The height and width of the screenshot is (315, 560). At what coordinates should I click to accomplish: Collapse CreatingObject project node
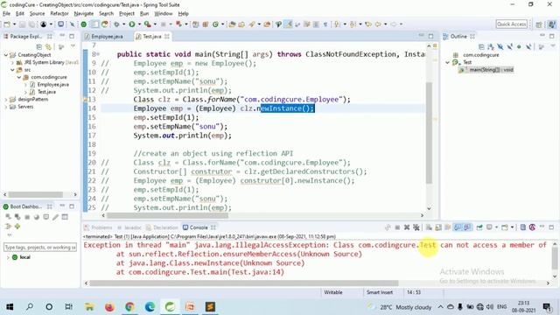pyautogui.click(x=6, y=55)
